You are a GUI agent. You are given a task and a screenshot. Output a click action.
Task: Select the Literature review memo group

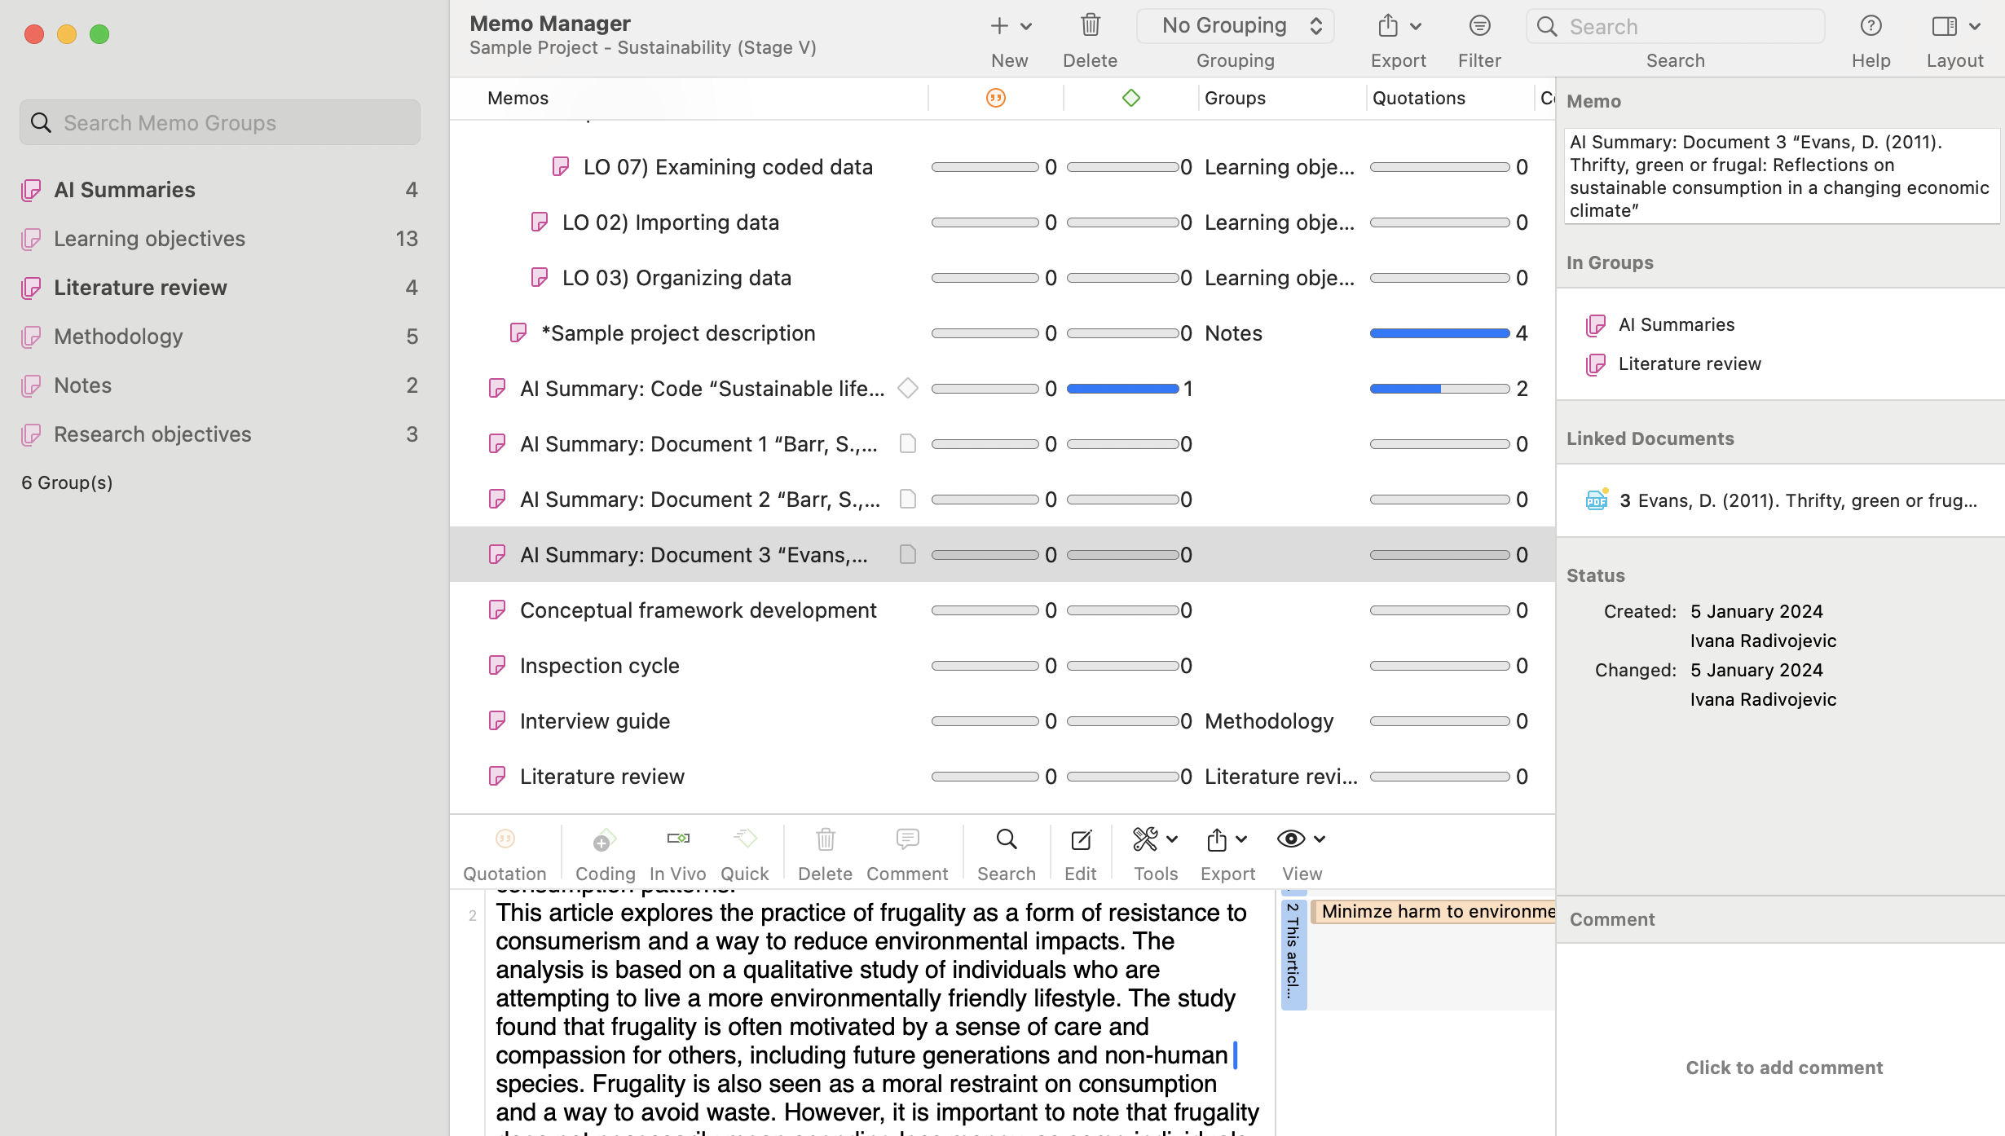tap(220, 288)
